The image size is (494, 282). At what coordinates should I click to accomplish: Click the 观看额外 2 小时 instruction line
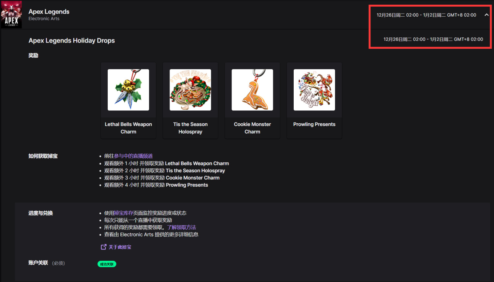tap(164, 171)
